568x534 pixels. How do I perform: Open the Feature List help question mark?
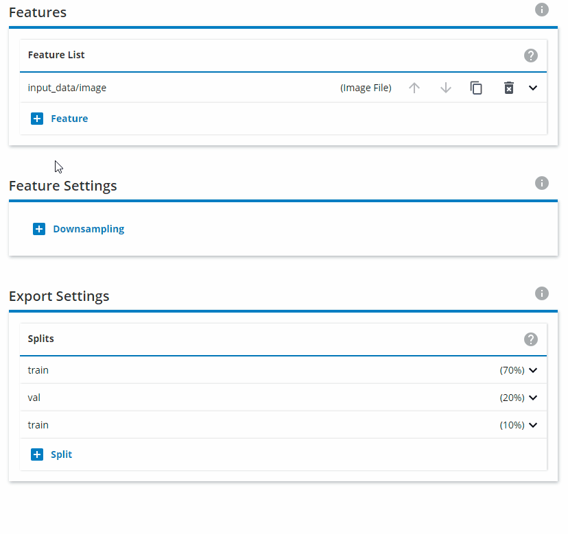pos(530,56)
